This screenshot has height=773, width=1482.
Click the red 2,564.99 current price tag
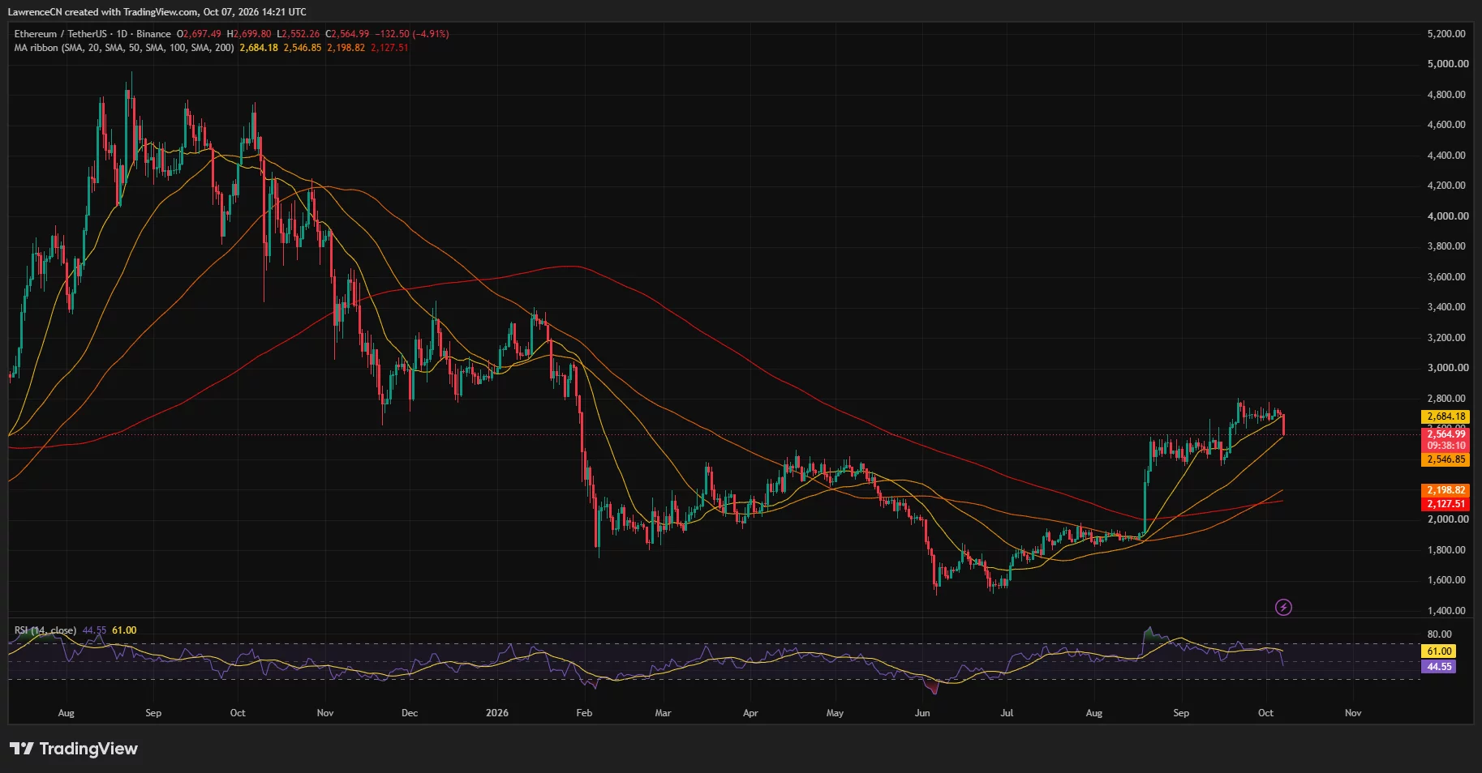pos(1446,434)
